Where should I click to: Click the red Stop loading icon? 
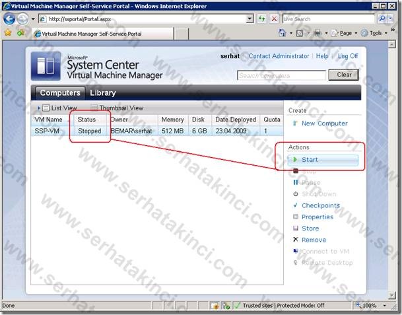tap(274, 18)
